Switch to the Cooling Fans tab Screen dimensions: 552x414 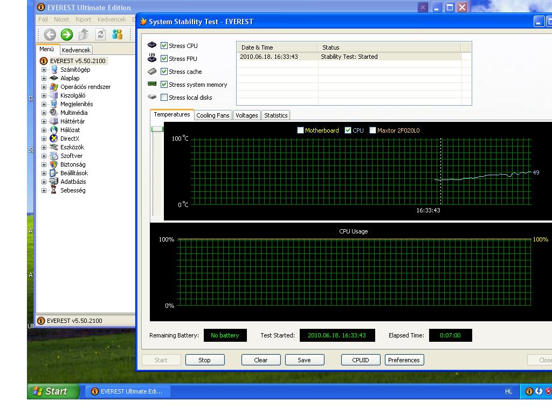[x=212, y=115]
